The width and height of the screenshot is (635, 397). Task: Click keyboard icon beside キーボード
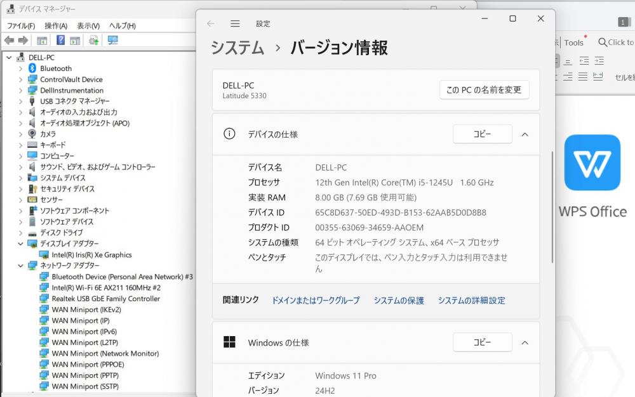pyautogui.click(x=32, y=145)
